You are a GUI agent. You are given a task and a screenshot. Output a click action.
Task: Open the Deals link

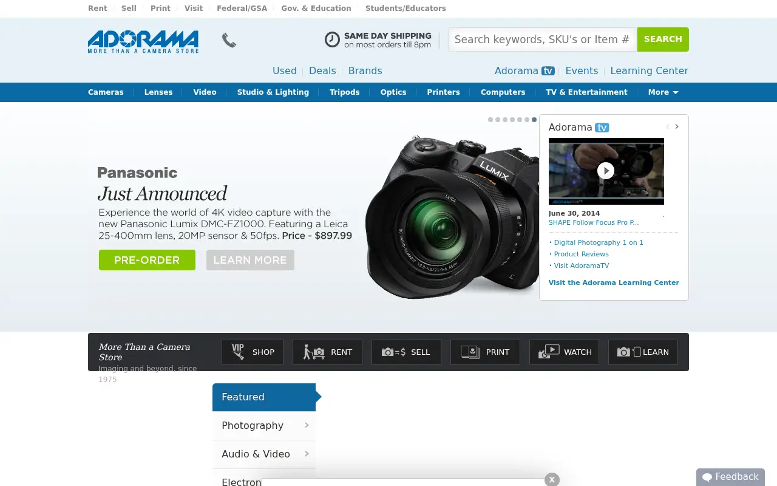click(322, 70)
